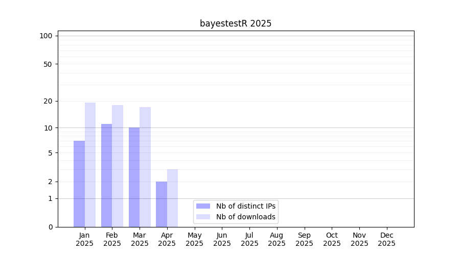Click the 'Nb of distinct IPs' legend swatch
Screen dimensions: 460x255
203,206
